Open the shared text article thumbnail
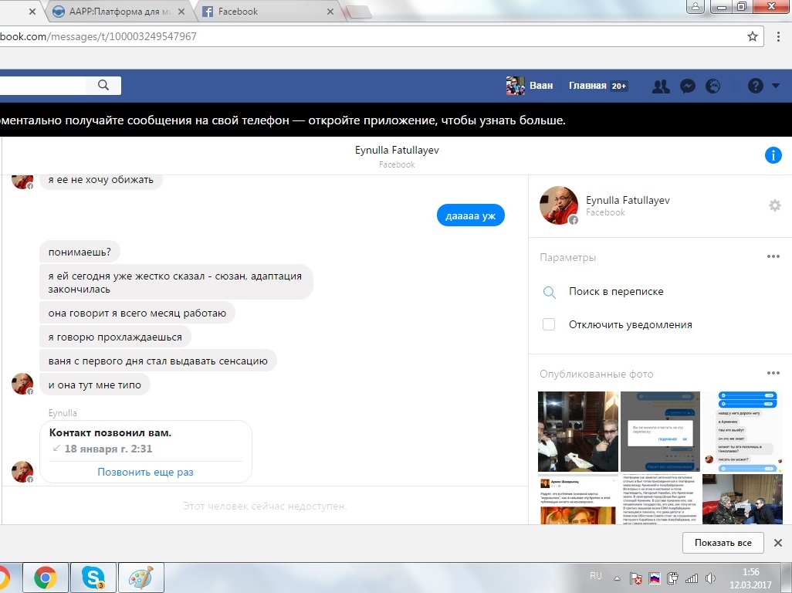This screenshot has width=792, height=593. tap(660, 499)
